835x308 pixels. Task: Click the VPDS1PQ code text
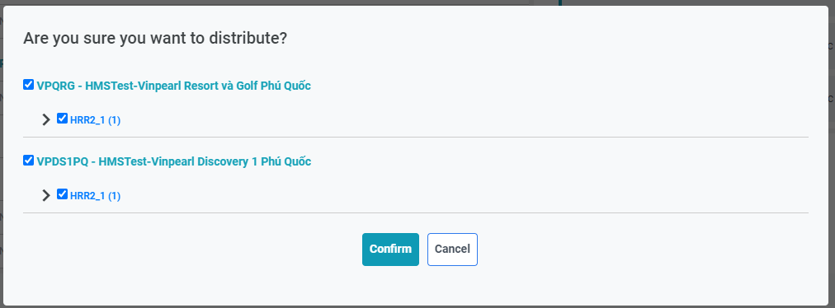[x=63, y=161]
